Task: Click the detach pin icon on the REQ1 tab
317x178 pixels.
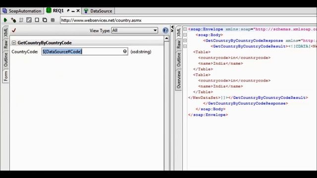Action: (68, 11)
